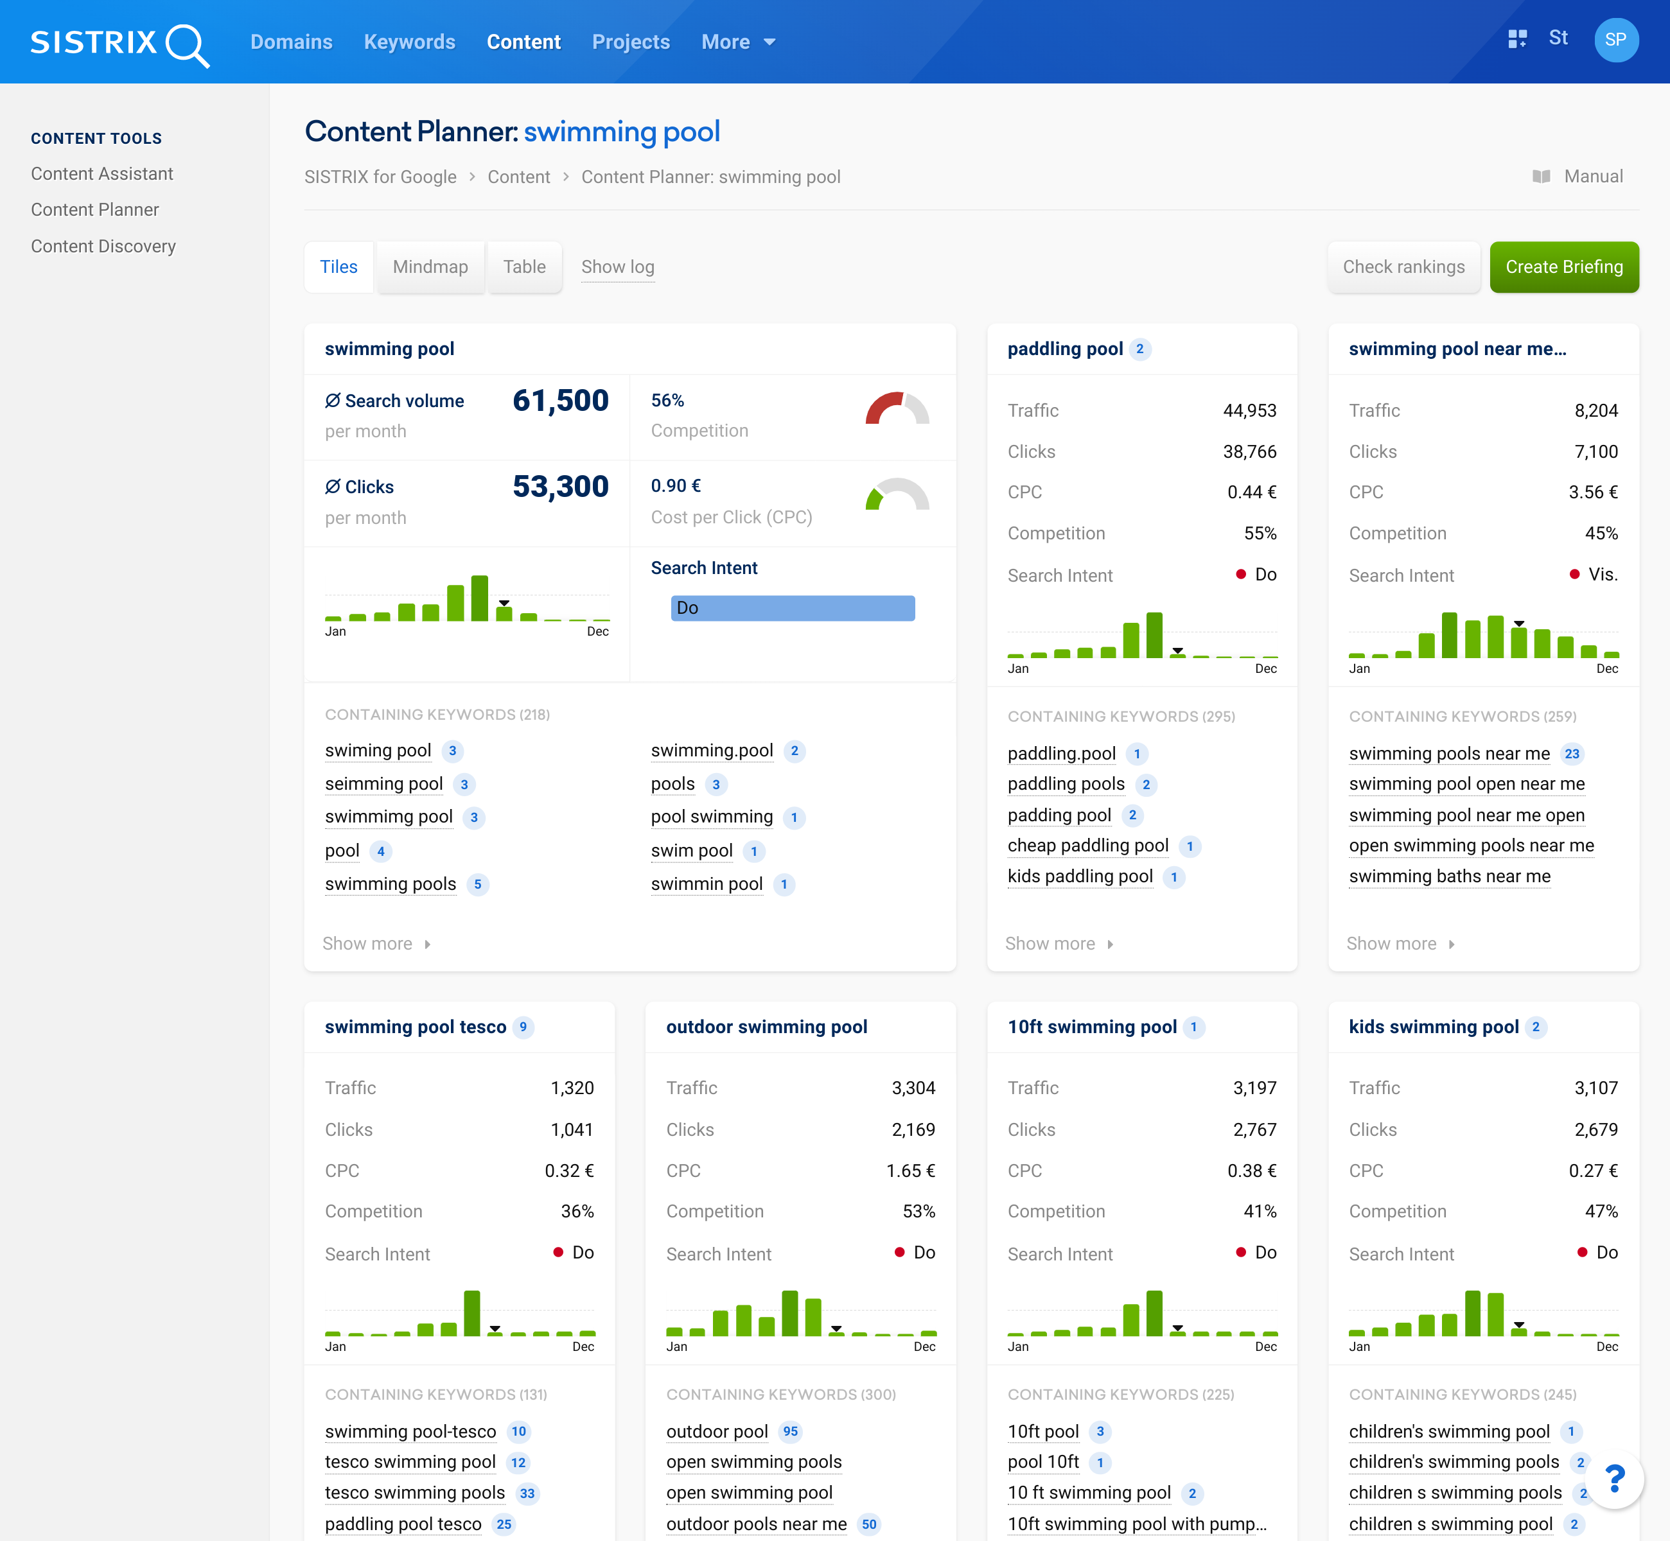Open the Mindmap view tab
Screen dimensions: 1670x1541
(x=429, y=266)
